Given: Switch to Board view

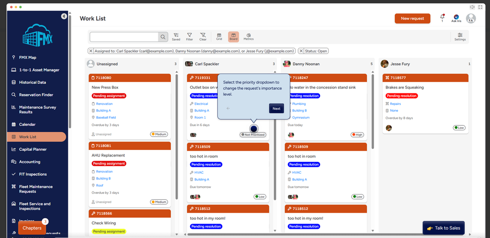Looking at the screenshot, I should coord(234,37).
